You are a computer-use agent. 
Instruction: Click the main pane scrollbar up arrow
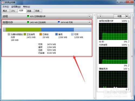pos(94,15)
